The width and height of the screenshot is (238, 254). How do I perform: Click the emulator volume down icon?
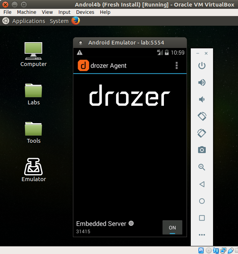[202, 99]
